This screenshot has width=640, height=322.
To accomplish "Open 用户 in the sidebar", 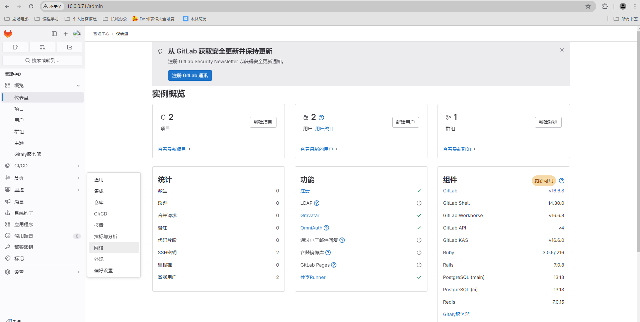I will pyautogui.click(x=43, y=120).
